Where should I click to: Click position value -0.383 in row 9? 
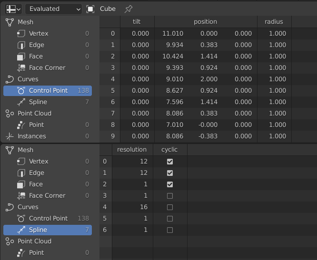tap(208, 136)
